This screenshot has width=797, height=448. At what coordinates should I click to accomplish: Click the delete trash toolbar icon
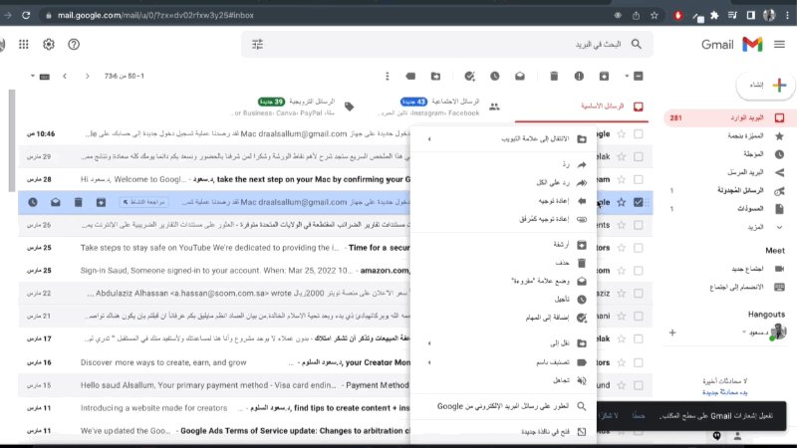[554, 77]
